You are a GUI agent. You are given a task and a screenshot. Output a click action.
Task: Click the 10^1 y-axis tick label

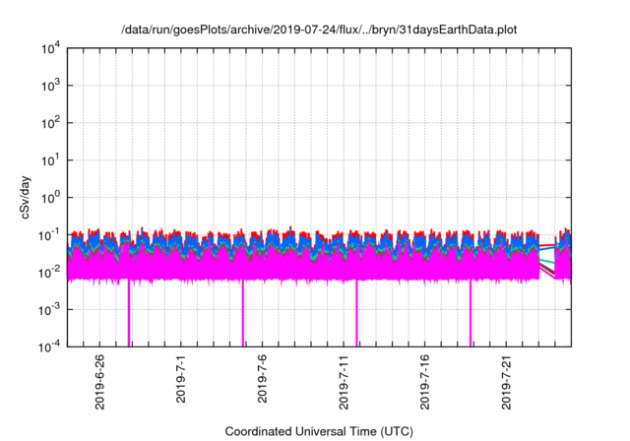(x=51, y=160)
